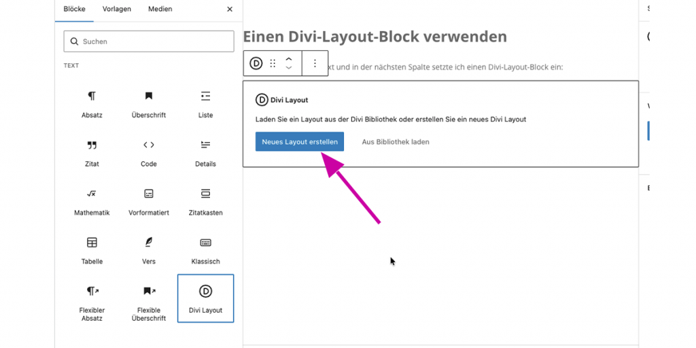Insert the Zitat quote block
Image resolution: width=696 pixels, height=348 pixels.
point(92,153)
